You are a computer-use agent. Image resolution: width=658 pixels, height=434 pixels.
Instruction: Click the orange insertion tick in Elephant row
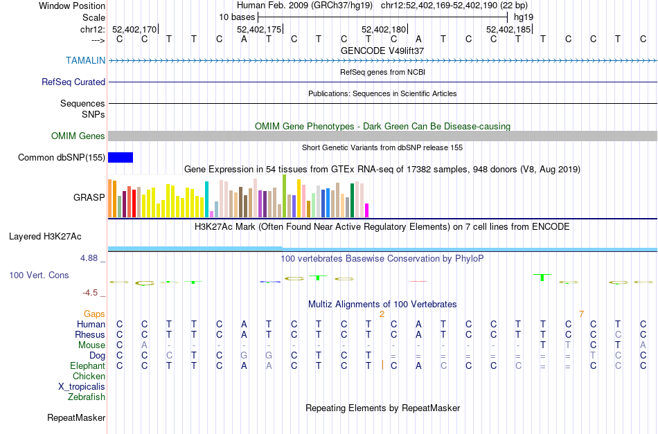(382, 365)
